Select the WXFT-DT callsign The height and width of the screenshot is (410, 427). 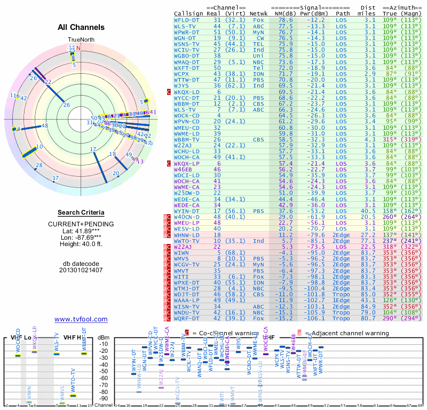pyautogui.click(x=186, y=68)
